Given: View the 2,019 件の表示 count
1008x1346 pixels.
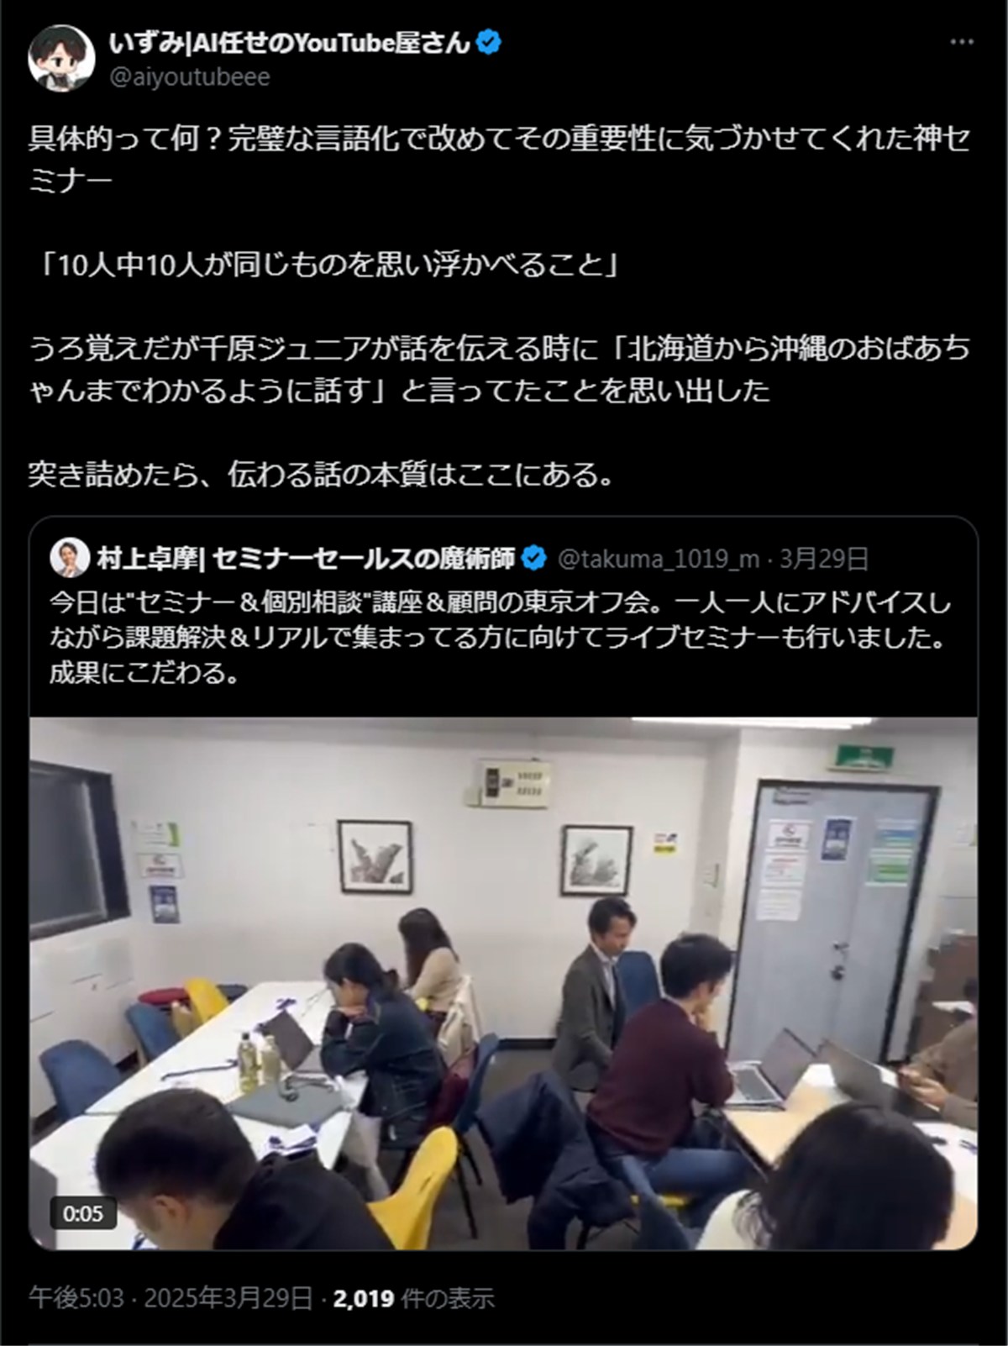Looking at the screenshot, I should (x=414, y=1298).
